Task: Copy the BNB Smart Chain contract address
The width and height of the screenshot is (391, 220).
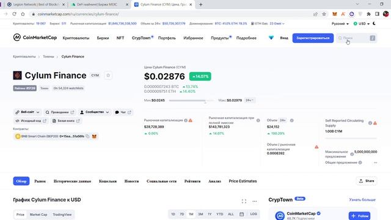Action: (87, 136)
